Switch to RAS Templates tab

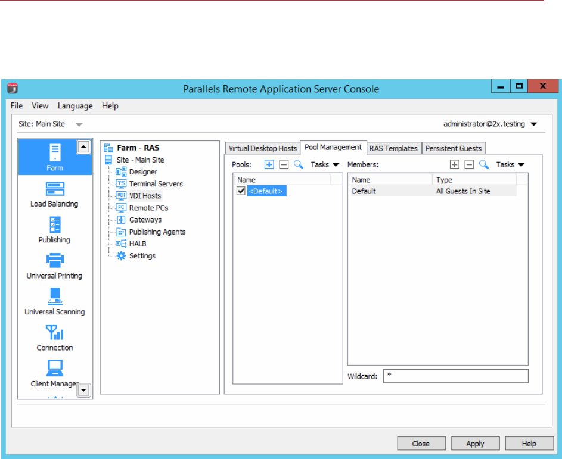tap(393, 148)
